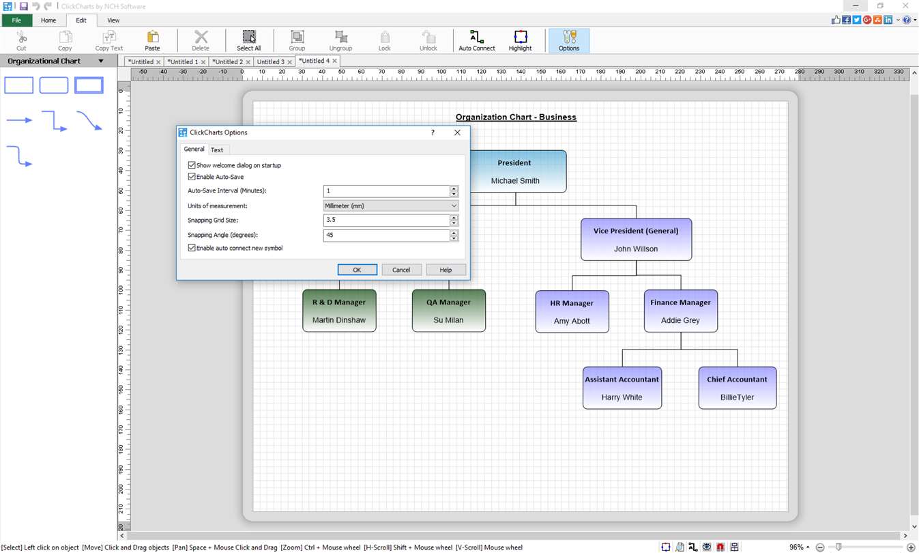Screen dimensions: 919x553
Task: Click the Snapping Angle degrees field
Action: click(x=386, y=235)
